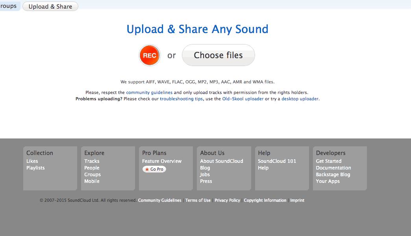Open the troubleshooting tips link

(x=181, y=99)
